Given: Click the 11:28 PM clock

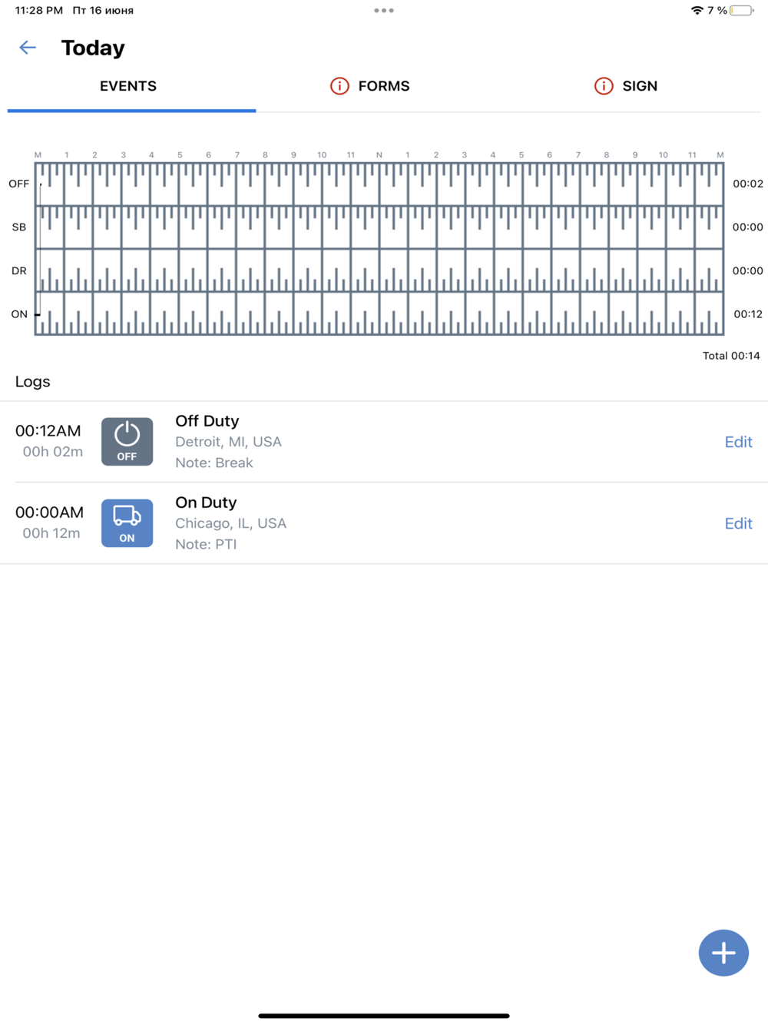Looking at the screenshot, I should pyautogui.click(x=38, y=11).
